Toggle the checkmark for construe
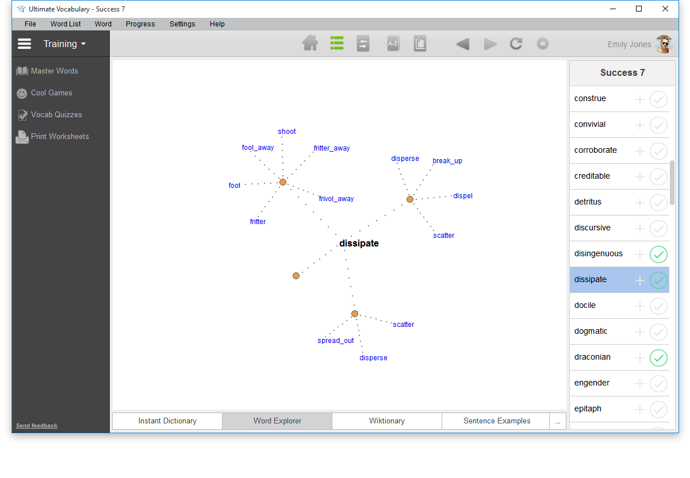 (658, 99)
